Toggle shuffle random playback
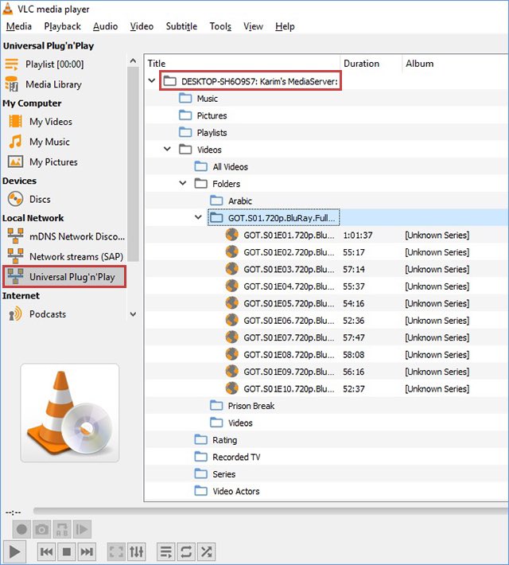The width and height of the screenshot is (509, 565). click(x=207, y=551)
